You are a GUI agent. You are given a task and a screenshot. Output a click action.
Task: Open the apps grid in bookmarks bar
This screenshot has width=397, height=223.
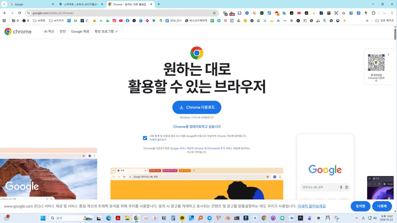point(4,20)
